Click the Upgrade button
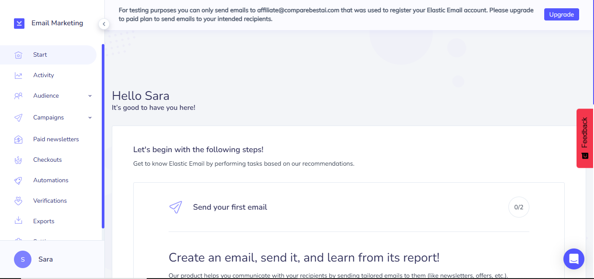594x279 pixels. coord(561,14)
